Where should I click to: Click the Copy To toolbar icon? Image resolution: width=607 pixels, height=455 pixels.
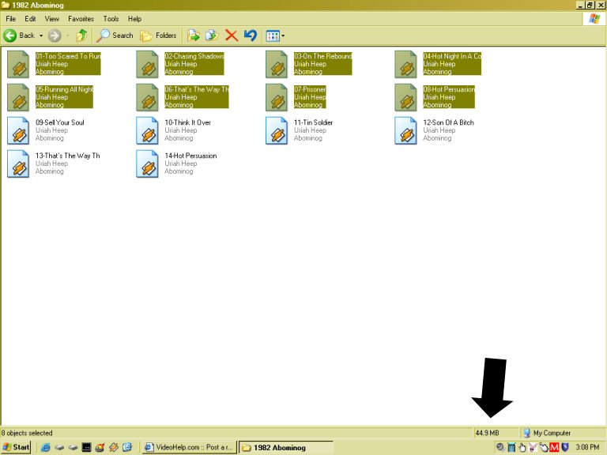click(212, 36)
